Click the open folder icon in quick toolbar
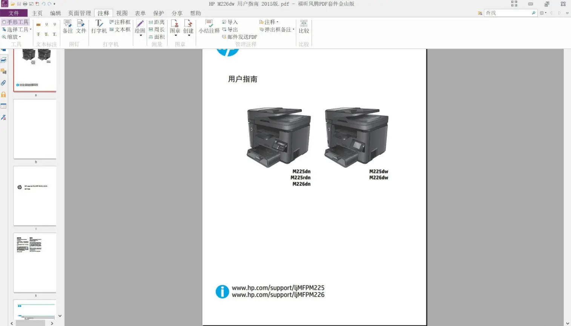Viewport: 571px width, 326px height. [x=12, y=4]
